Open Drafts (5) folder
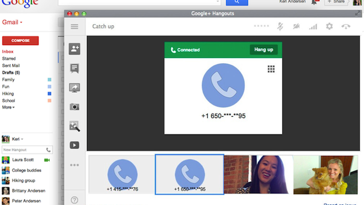The image size is (364, 205). click(x=11, y=73)
